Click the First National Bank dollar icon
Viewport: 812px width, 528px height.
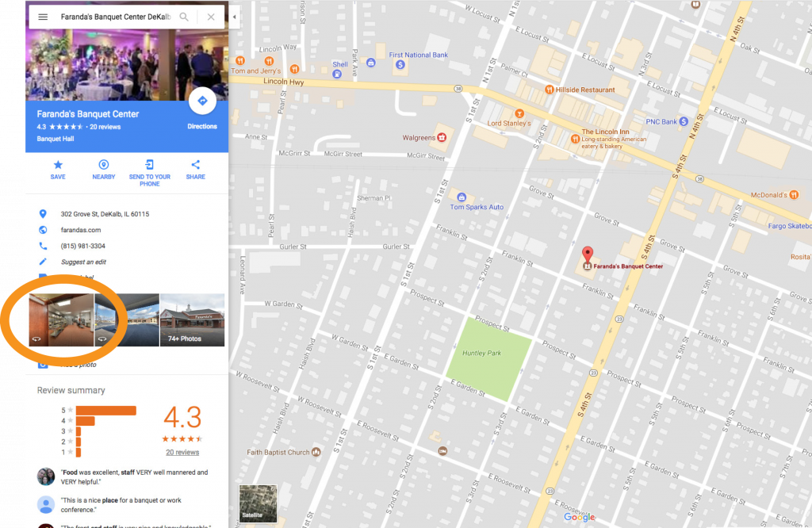pos(400,65)
